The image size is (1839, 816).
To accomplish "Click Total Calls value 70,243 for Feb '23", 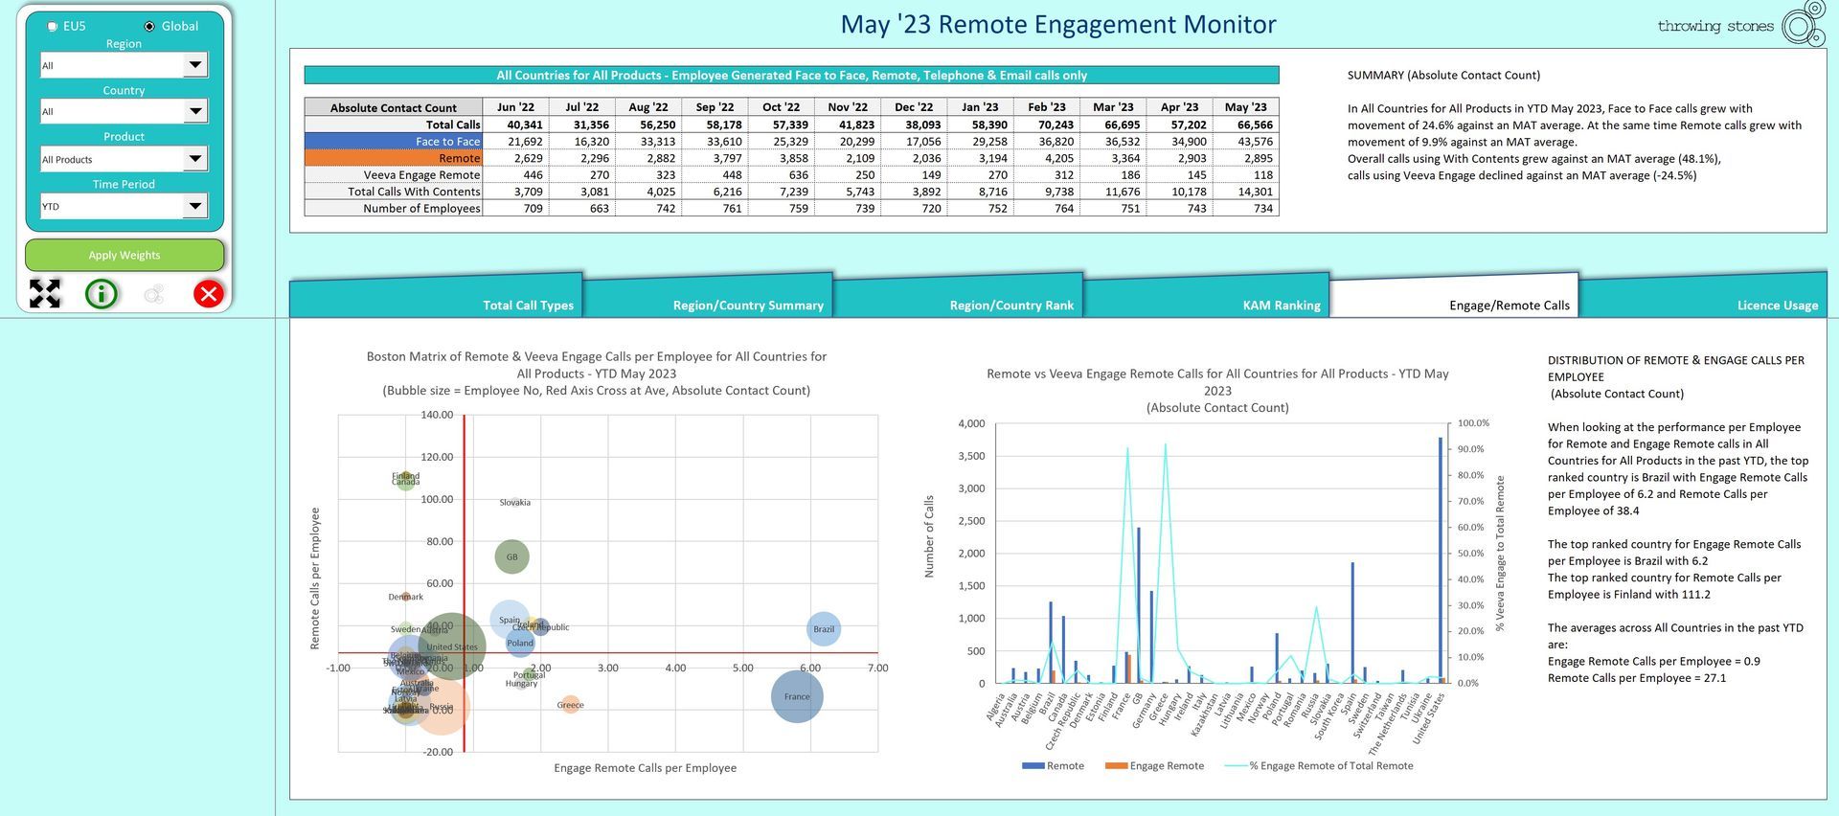I will click(1056, 125).
